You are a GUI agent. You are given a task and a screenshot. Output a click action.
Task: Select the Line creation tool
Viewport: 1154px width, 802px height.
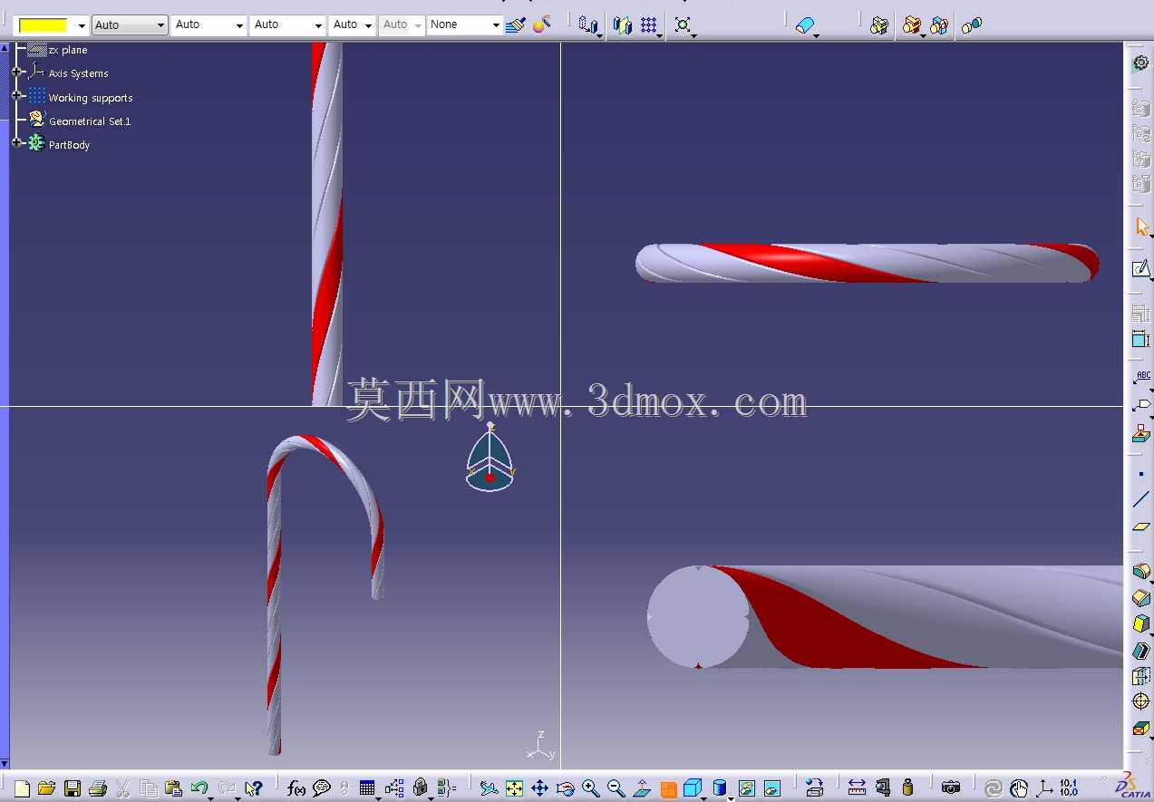coord(1141,499)
